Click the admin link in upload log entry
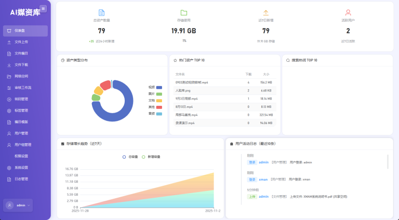The image size is (399, 220). pyautogui.click(x=264, y=197)
